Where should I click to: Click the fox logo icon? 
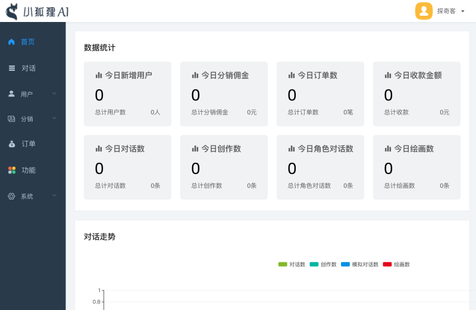[x=12, y=12]
